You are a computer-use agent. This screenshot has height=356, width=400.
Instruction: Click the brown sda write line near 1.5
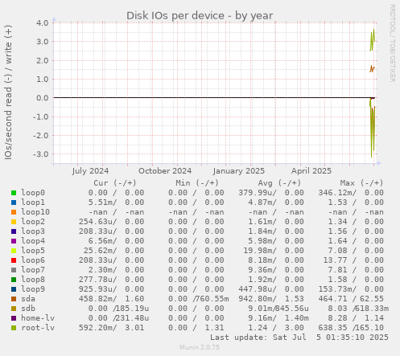372,69
